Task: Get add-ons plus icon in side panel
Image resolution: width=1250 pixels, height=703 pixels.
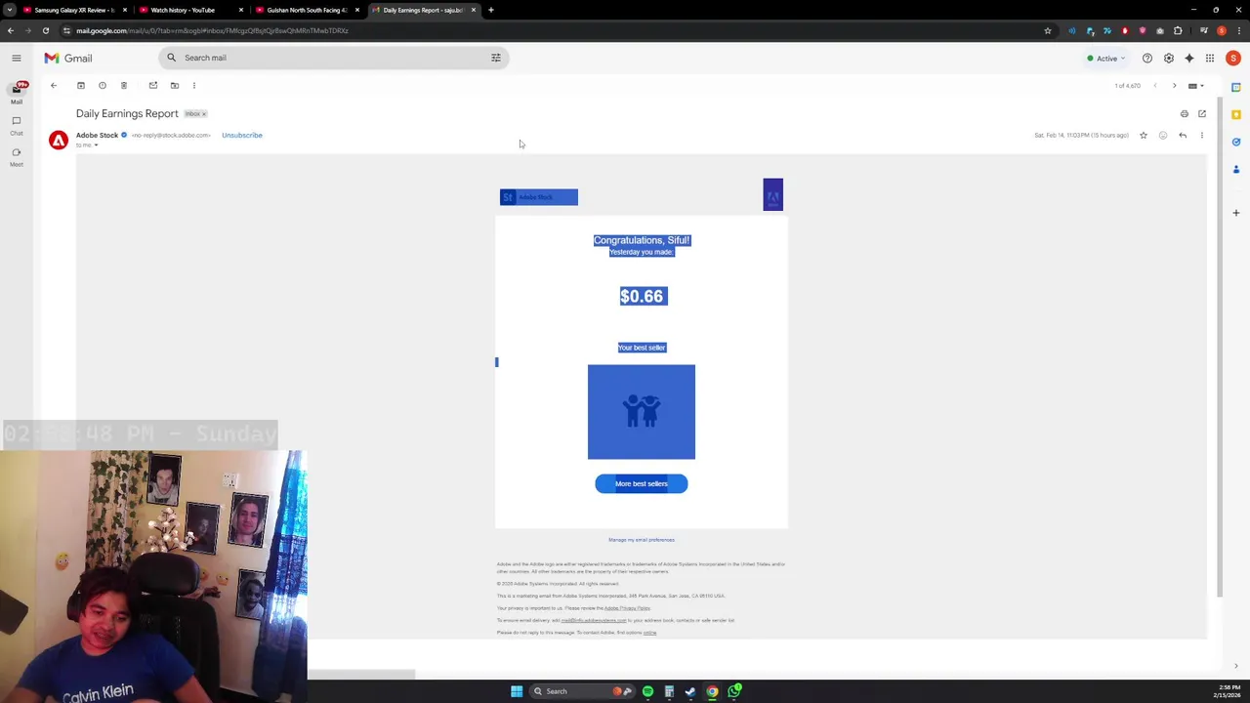Action: 1235,213
